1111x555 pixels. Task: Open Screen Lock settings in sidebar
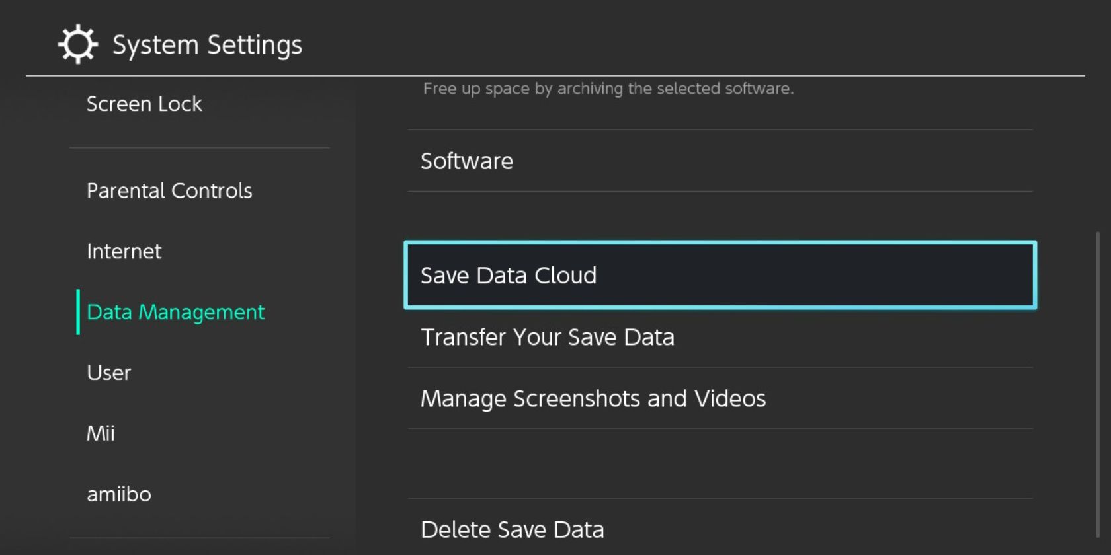(x=144, y=104)
